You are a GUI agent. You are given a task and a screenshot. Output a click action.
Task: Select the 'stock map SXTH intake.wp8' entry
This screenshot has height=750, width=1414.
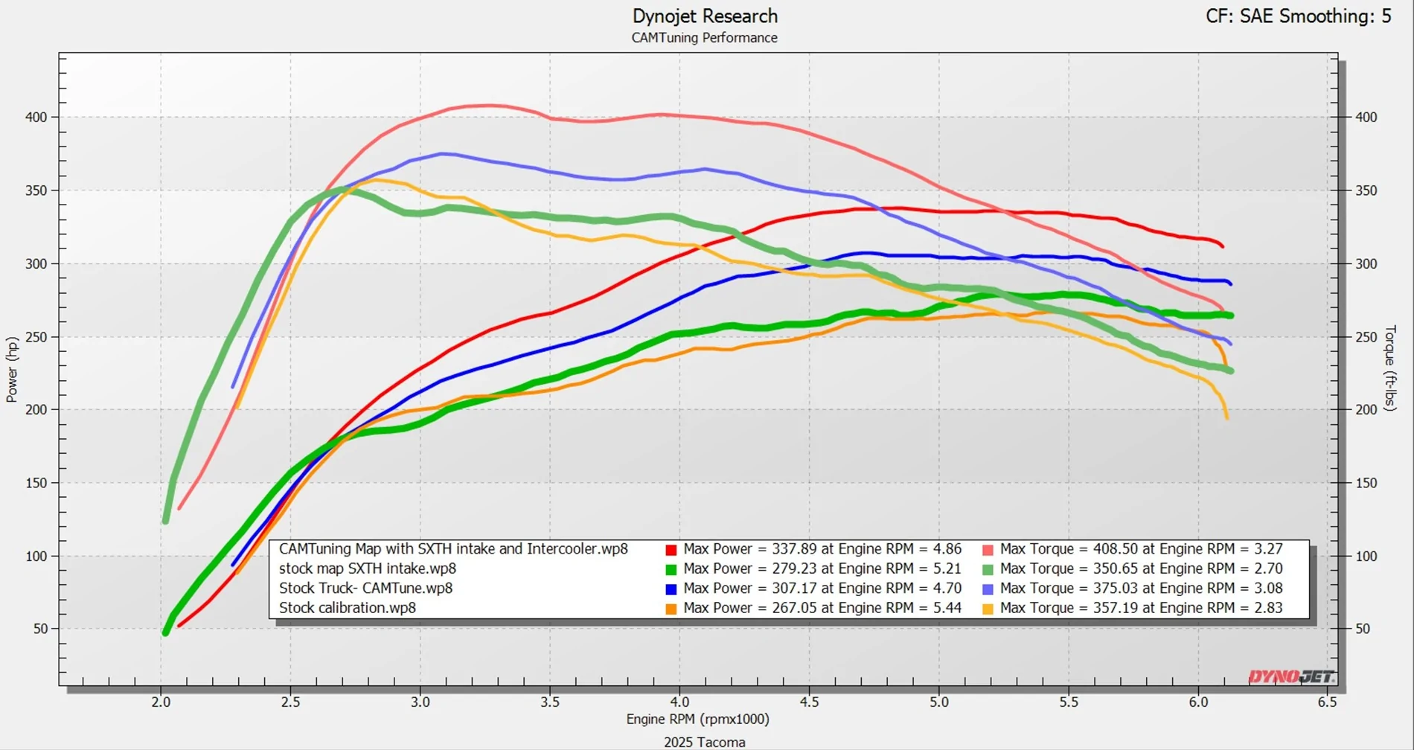[367, 568]
